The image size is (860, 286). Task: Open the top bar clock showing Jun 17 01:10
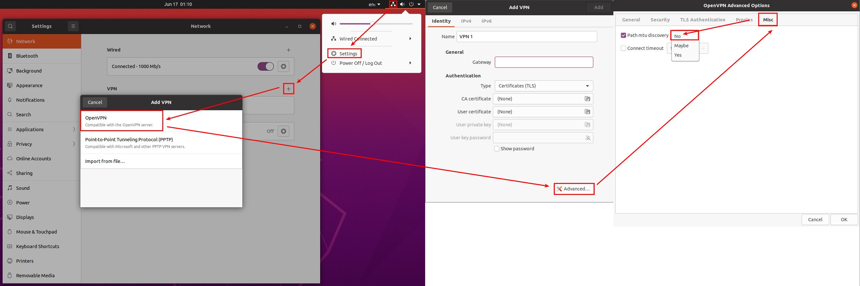[178, 4]
